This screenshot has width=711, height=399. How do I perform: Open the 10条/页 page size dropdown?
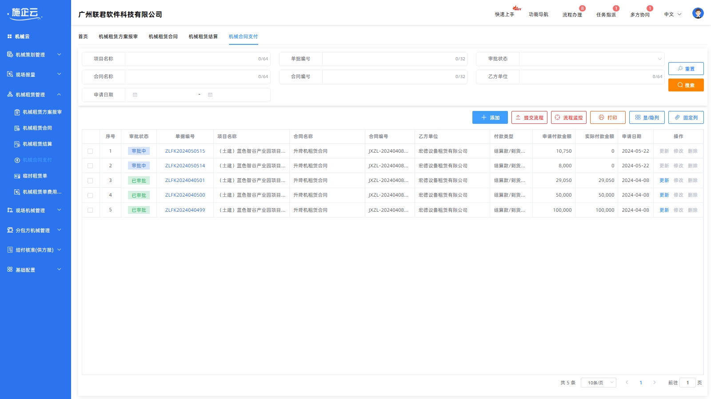tap(599, 383)
